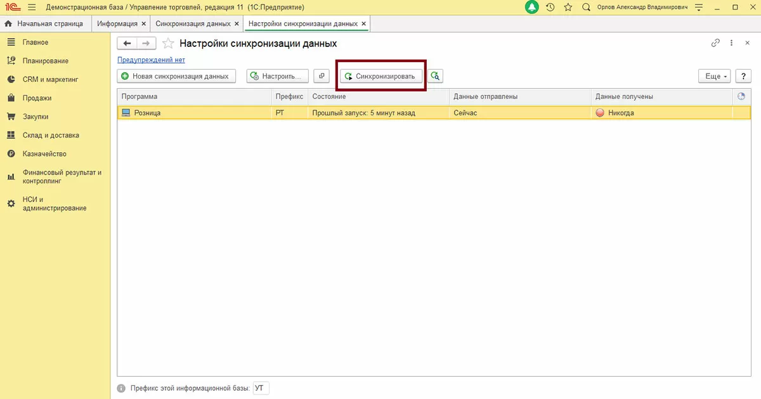Sort by Состояние column header
Screen dimensions: 761x399
[379, 96]
